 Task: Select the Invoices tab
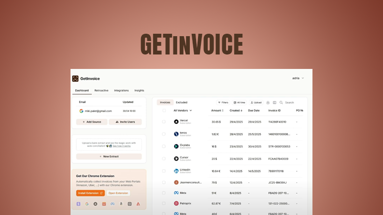coord(165,102)
